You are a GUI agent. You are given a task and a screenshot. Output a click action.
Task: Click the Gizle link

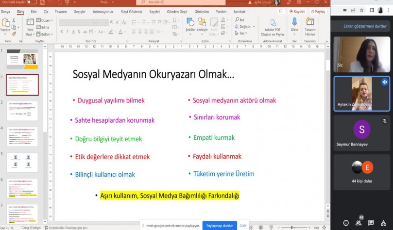pyautogui.click(x=243, y=226)
